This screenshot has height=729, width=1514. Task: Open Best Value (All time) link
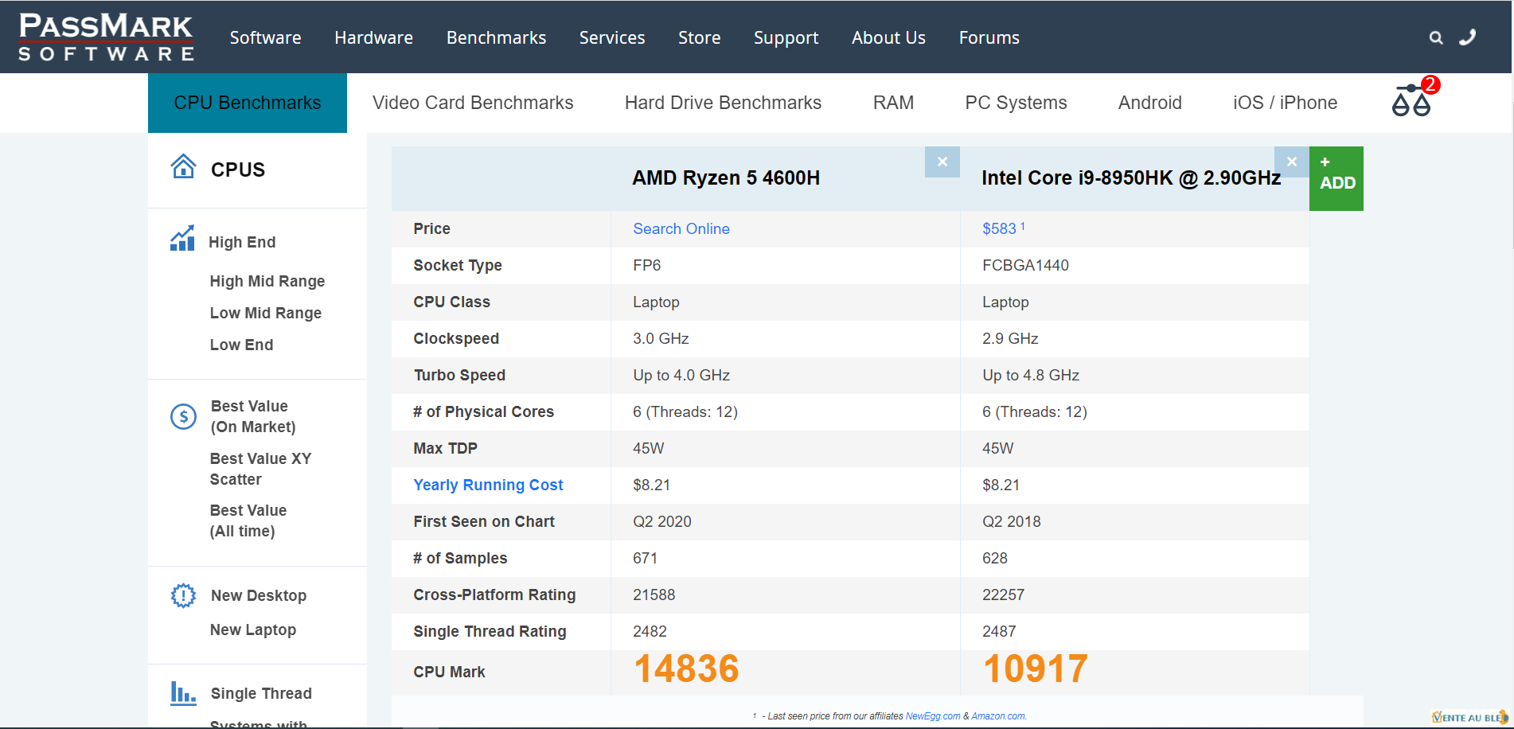click(248, 520)
